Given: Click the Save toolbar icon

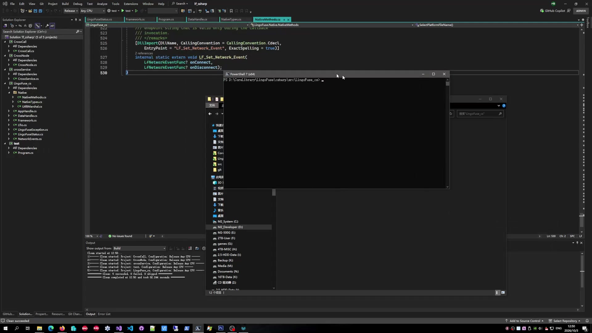Looking at the screenshot, I should click(35, 11).
